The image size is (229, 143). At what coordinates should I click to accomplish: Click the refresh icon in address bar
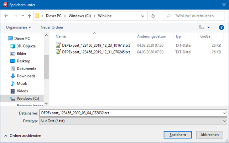point(153,16)
